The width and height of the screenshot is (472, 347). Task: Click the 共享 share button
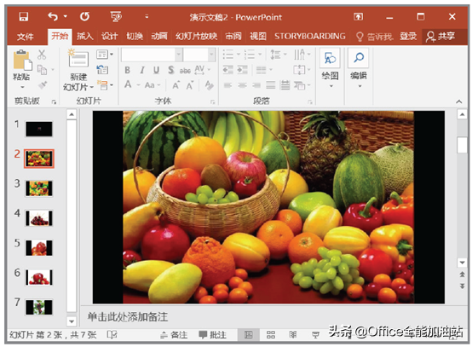(x=440, y=37)
